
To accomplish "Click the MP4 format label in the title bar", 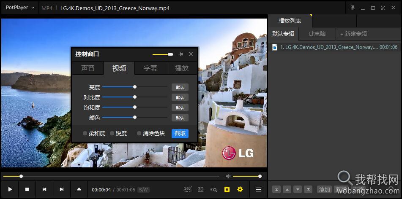I will (47, 8).
